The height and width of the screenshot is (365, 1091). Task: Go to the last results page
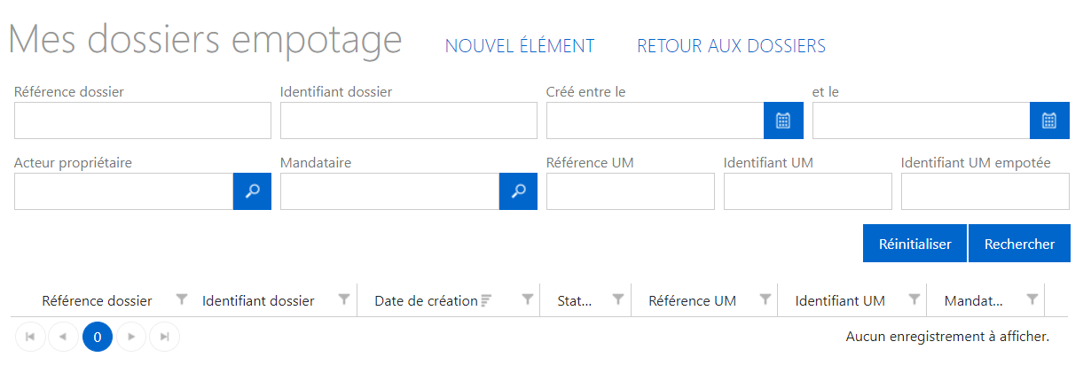click(165, 337)
